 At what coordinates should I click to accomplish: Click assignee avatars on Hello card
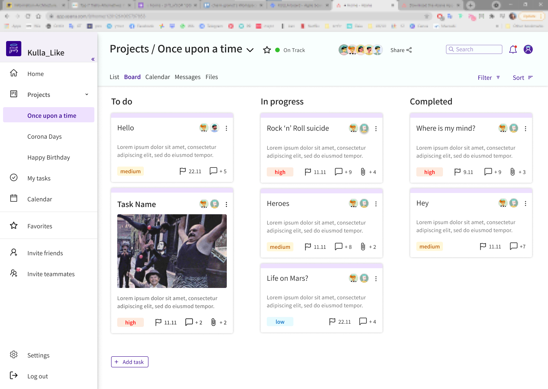coord(209,128)
